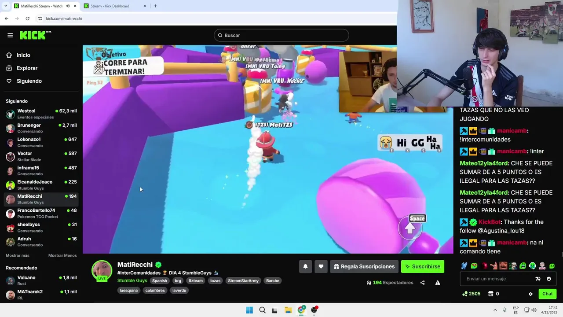Image resolution: width=563 pixels, height=317 pixels.
Task: Open chat settings gear
Action: coord(530,294)
